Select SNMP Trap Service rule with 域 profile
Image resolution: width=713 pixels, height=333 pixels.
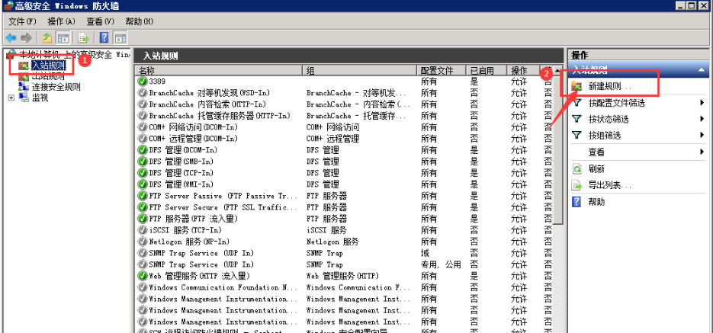click(345, 252)
